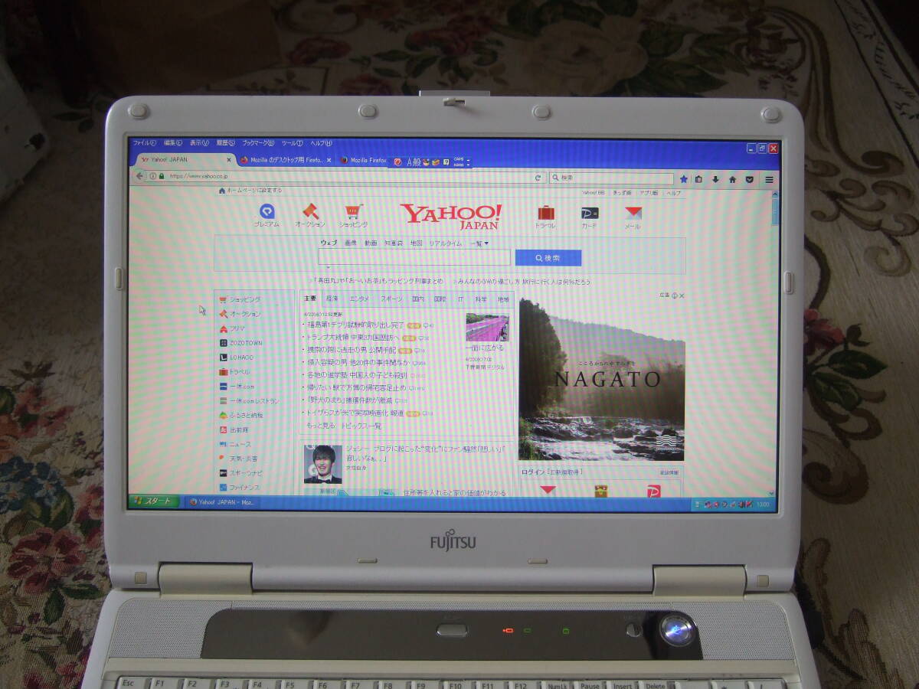Open トラベル in the left sidebar
The image size is (919, 689).
pyautogui.click(x=235, y=372)
